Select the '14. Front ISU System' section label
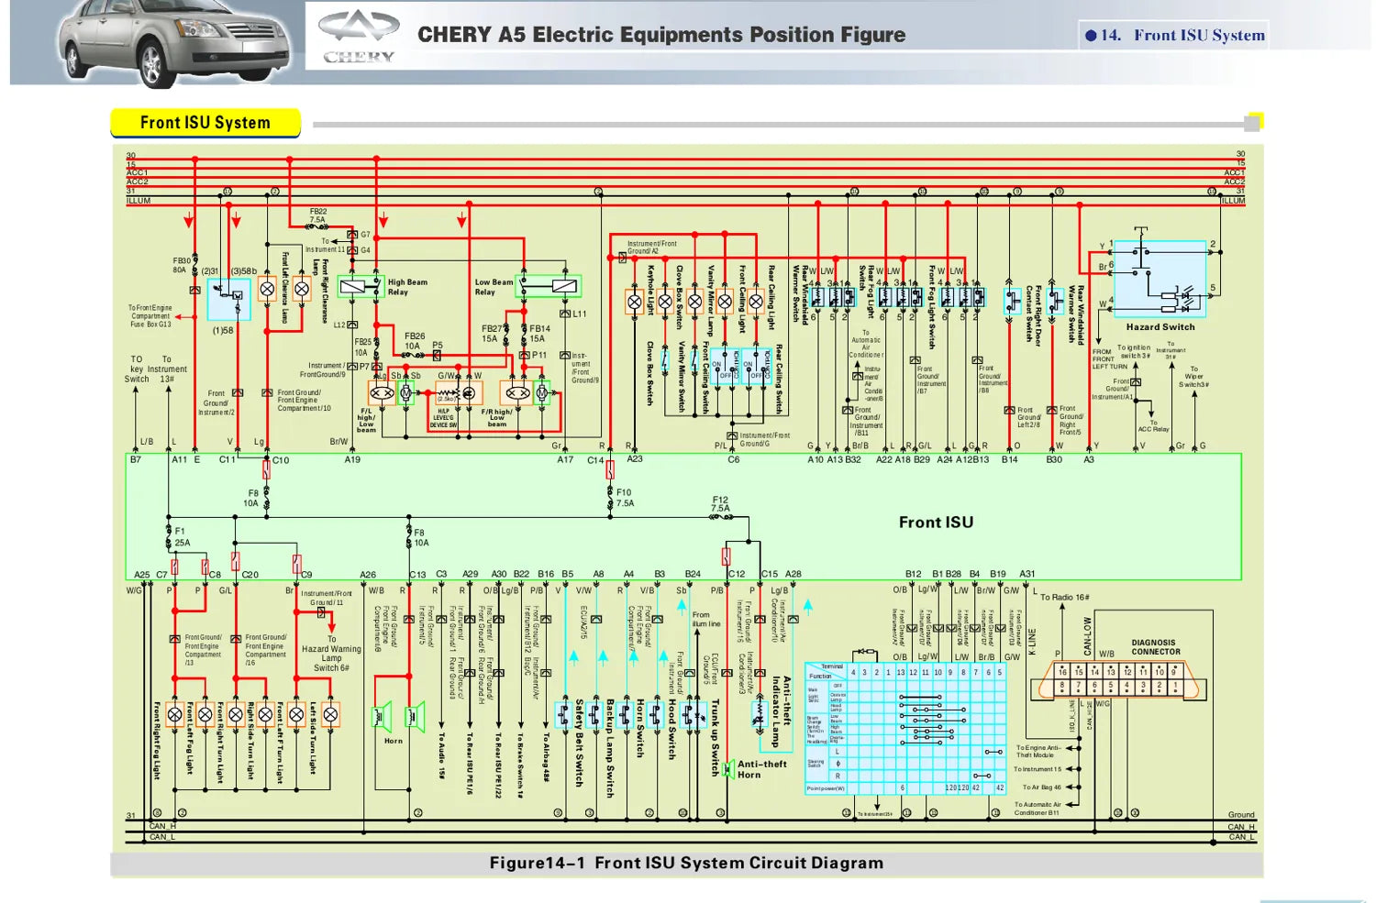 [x=1175, y=35]
